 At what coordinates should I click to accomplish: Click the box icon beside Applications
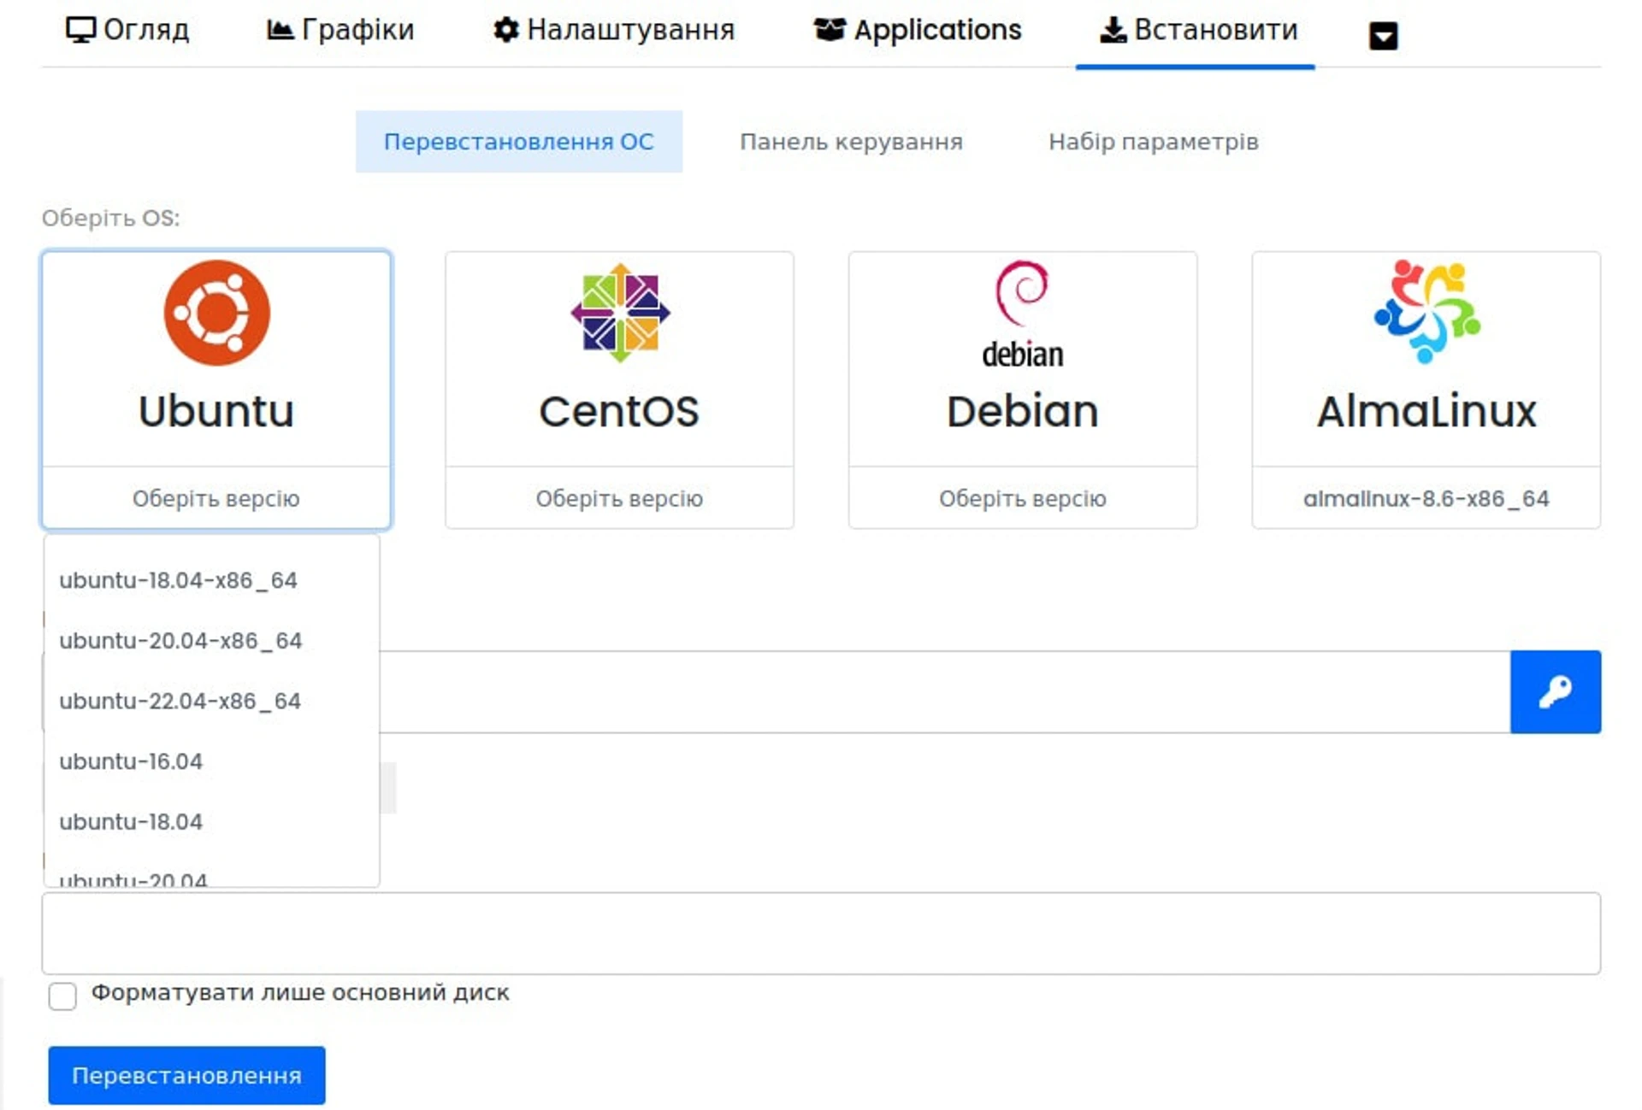[x=829, y=30]
